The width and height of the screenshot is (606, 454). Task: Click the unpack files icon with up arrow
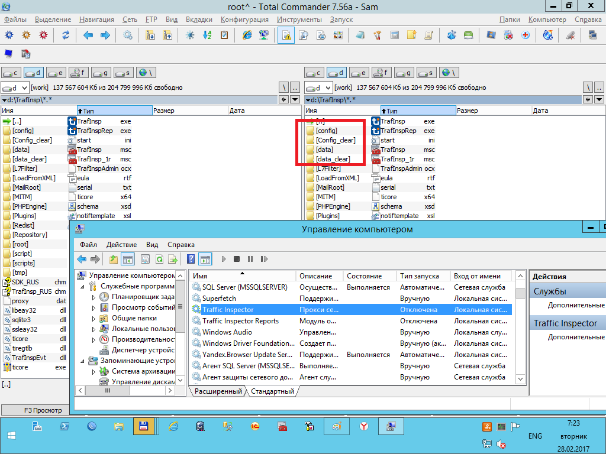pos(167,35)
